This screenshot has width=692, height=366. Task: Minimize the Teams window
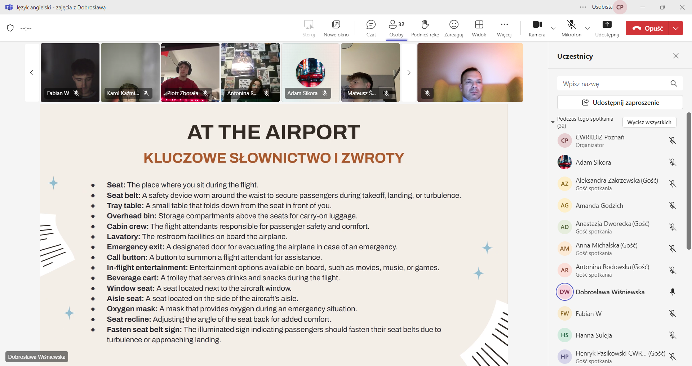click(x=643, y=7)
